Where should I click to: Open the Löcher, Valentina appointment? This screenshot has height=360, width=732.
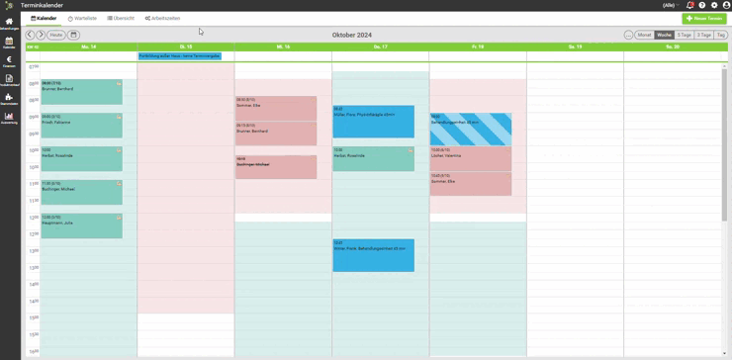click(471, 159)
